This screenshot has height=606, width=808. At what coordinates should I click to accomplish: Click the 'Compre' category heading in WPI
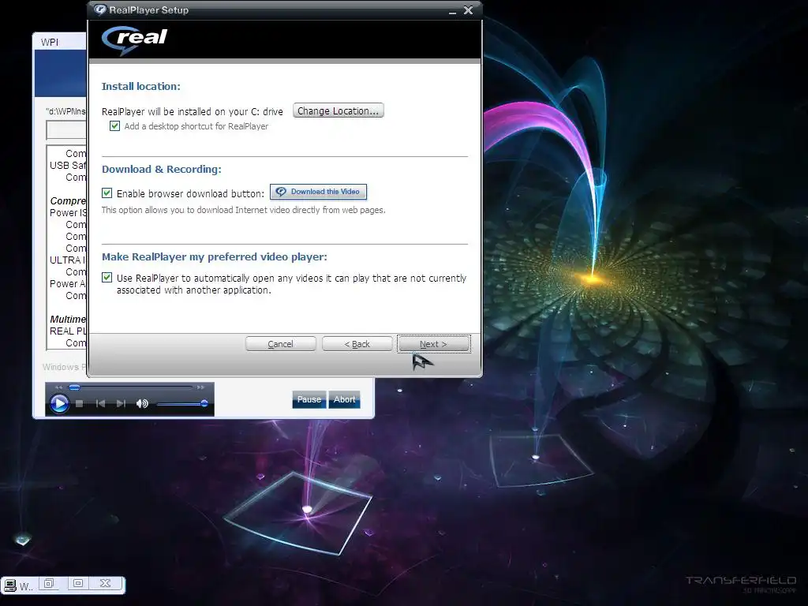tap(68, 201)
